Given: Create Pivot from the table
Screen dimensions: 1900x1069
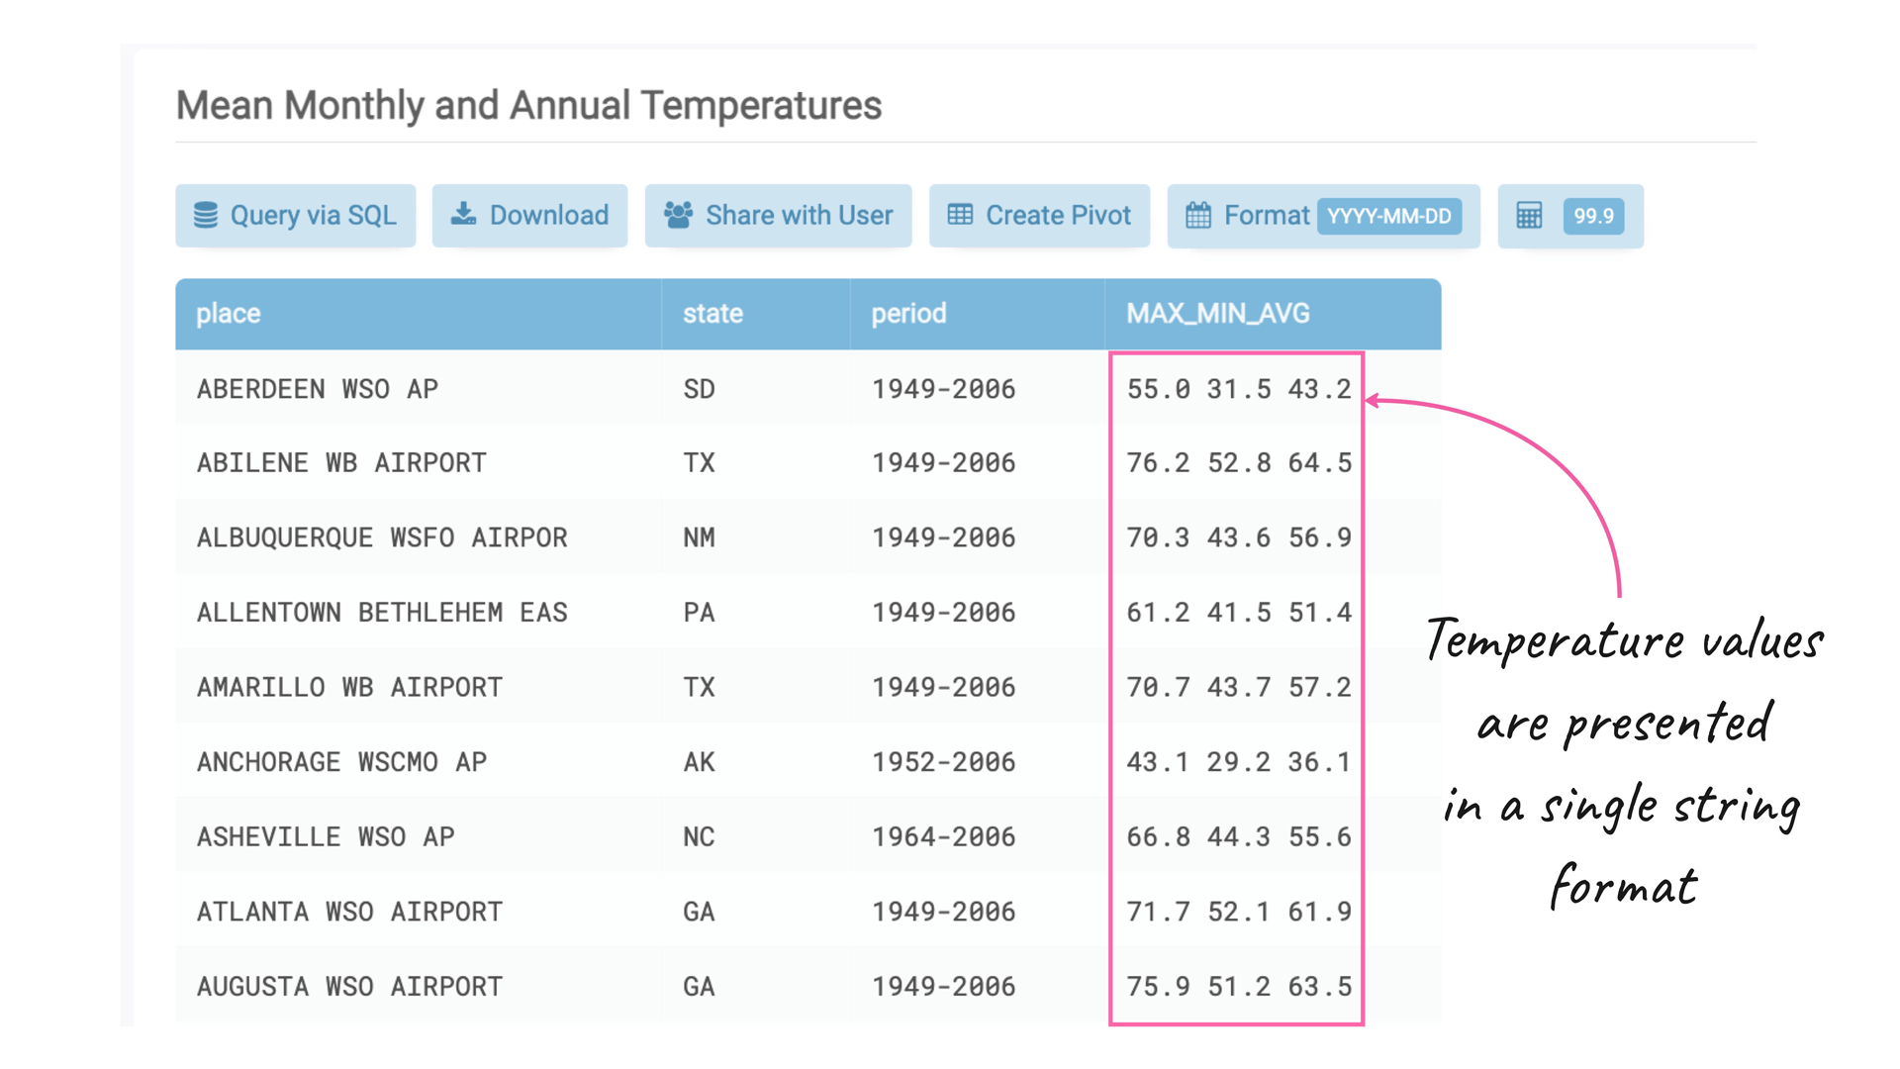Looking at the screenshot, I should pos(1039,215).
